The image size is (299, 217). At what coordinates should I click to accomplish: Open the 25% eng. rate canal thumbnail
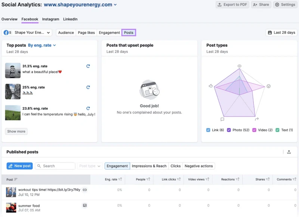(x=13, y=92)
